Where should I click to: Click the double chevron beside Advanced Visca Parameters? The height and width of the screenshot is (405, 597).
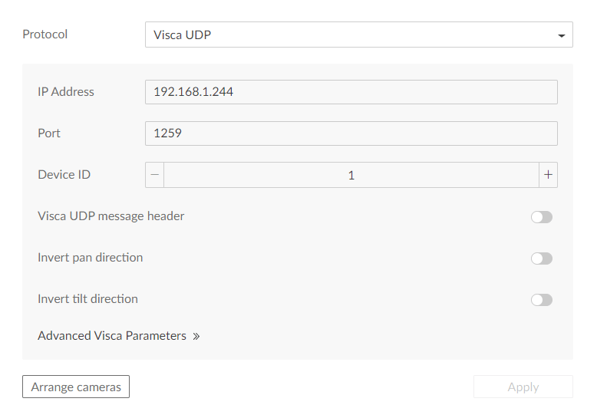[196, 336]
